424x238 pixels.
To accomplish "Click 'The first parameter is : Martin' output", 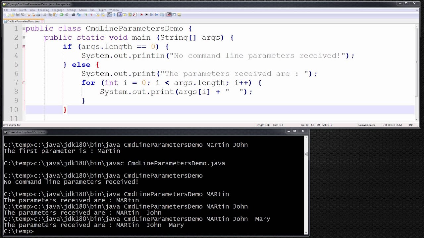I will [x=62, y=151].
